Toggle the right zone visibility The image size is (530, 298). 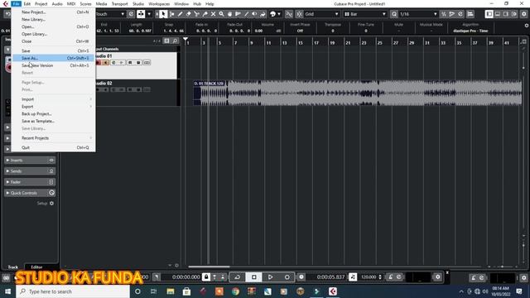(x=506, y=14)
